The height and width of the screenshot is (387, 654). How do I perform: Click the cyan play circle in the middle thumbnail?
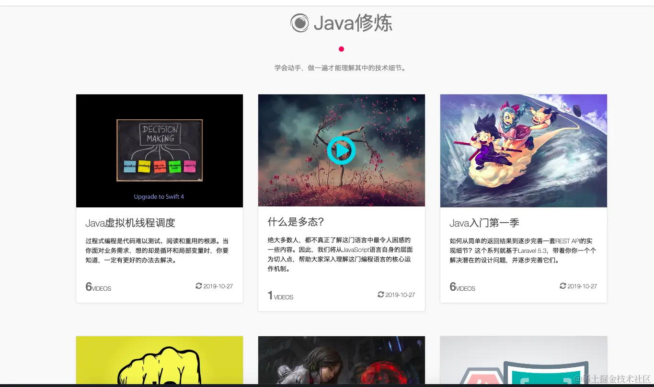(x=341, y=150)
